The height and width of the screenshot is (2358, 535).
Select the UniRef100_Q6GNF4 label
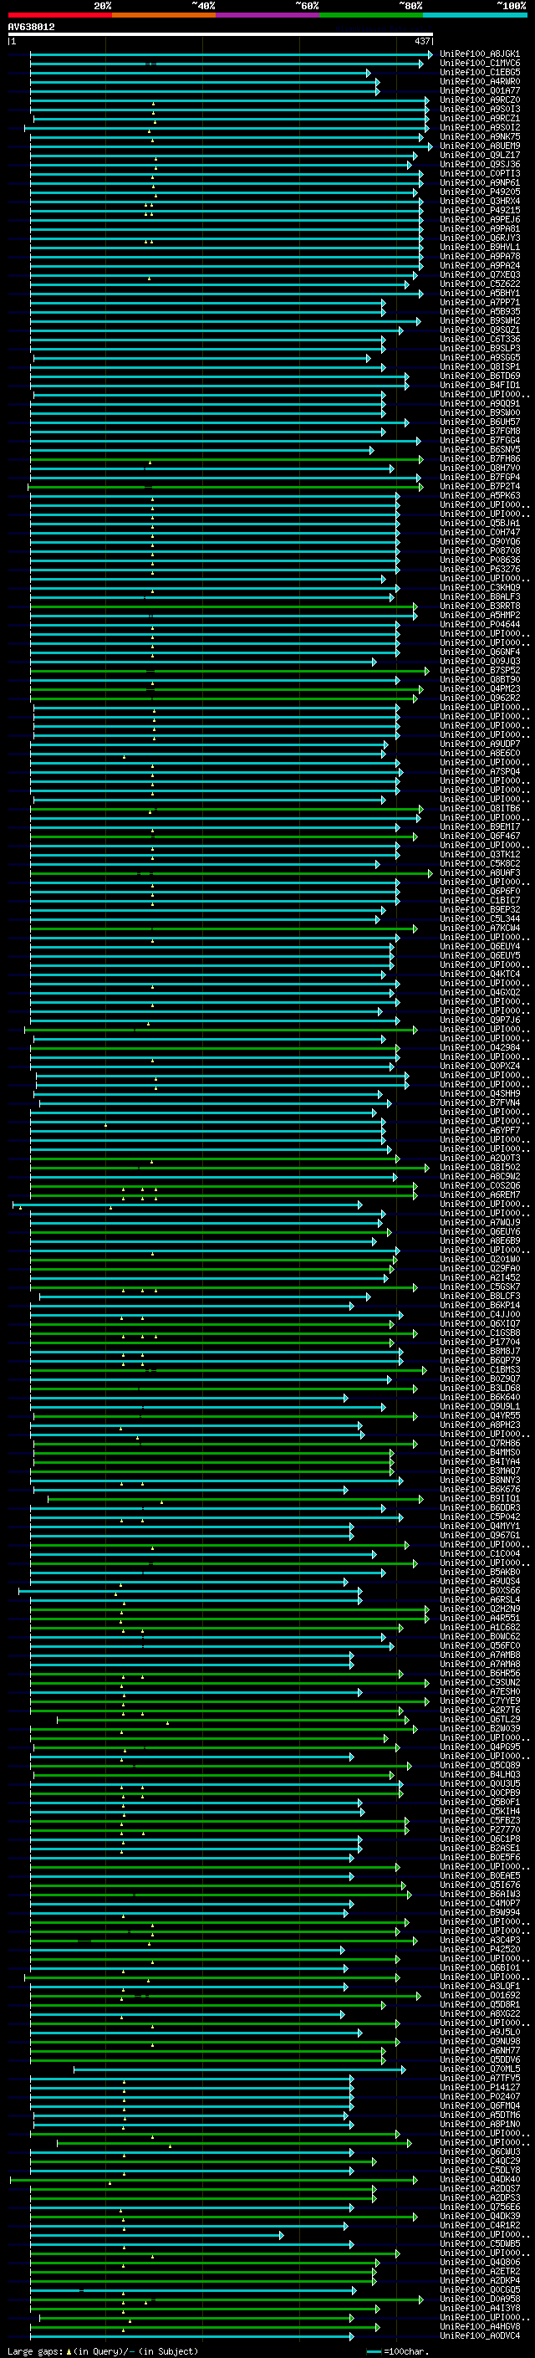(x=480, y=652)
